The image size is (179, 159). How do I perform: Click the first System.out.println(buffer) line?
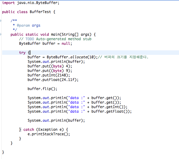click(56, 62)
